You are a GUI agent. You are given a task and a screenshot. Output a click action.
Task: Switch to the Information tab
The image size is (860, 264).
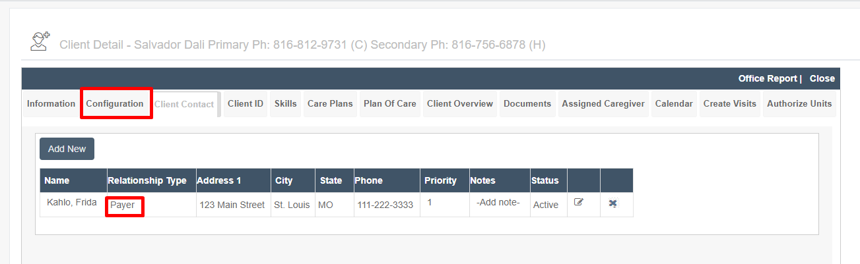tap(51, 104)
